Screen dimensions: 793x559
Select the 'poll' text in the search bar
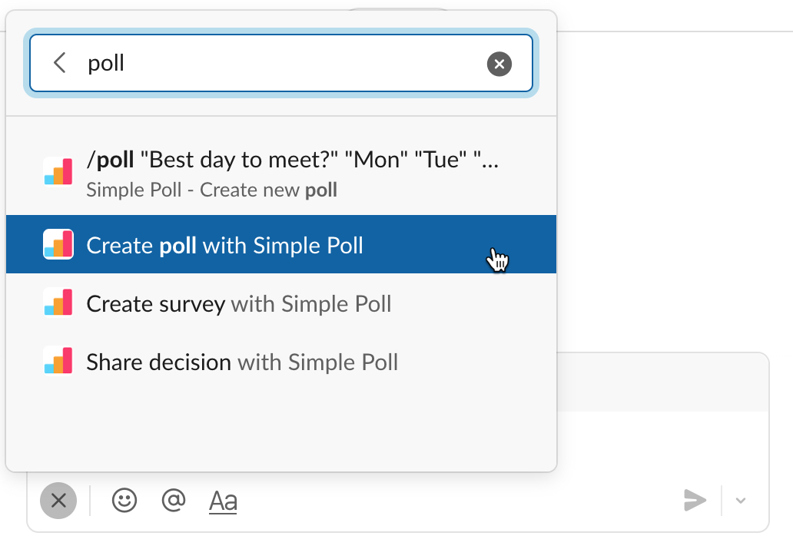108,63
